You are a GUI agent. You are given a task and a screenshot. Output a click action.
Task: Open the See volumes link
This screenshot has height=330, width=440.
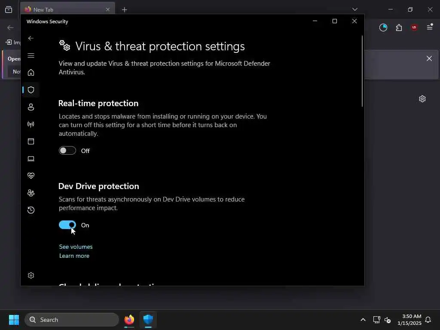click(x=76, y=247)
